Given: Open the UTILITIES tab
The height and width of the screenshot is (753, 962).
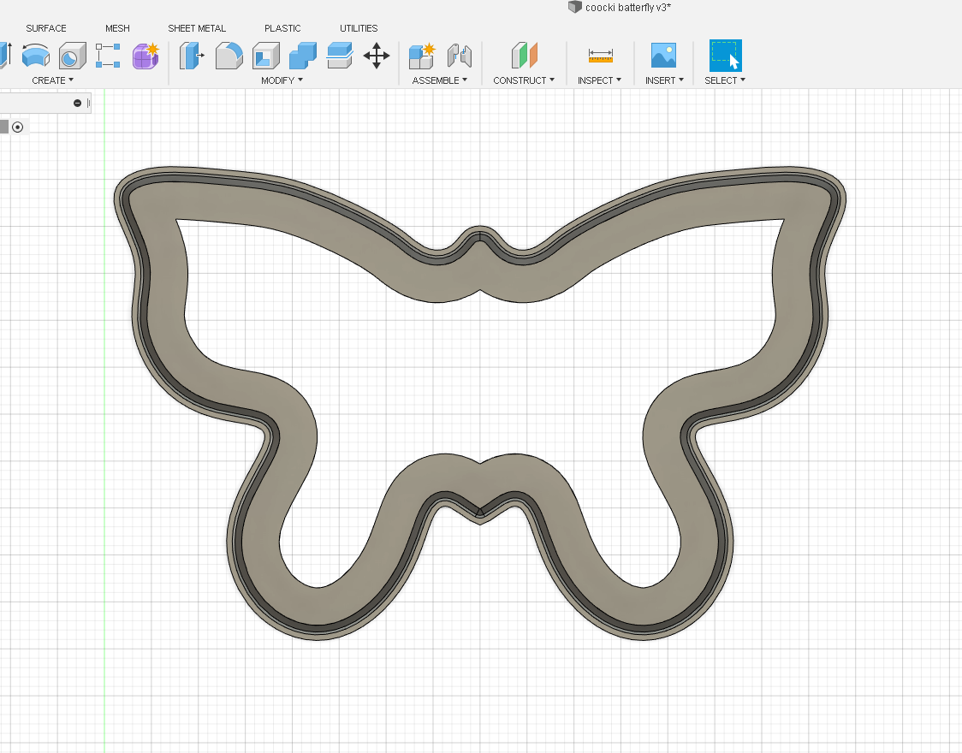Looking at the screenshot, I should (358, 27).
